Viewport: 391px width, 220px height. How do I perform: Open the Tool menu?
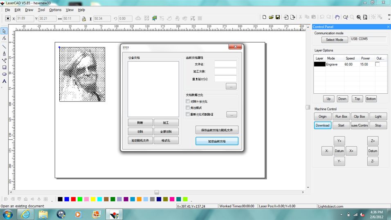tap(41, 10)
